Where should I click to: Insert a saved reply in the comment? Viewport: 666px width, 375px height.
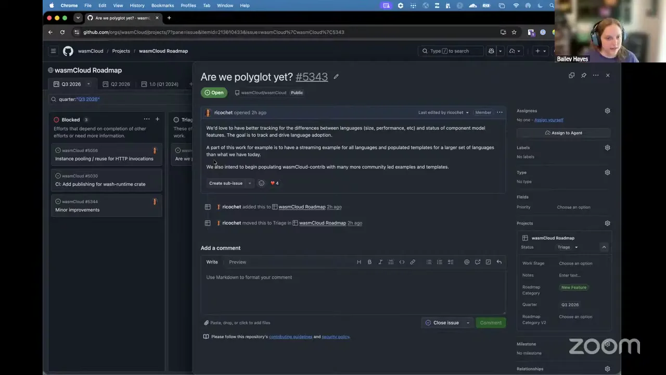499,262
